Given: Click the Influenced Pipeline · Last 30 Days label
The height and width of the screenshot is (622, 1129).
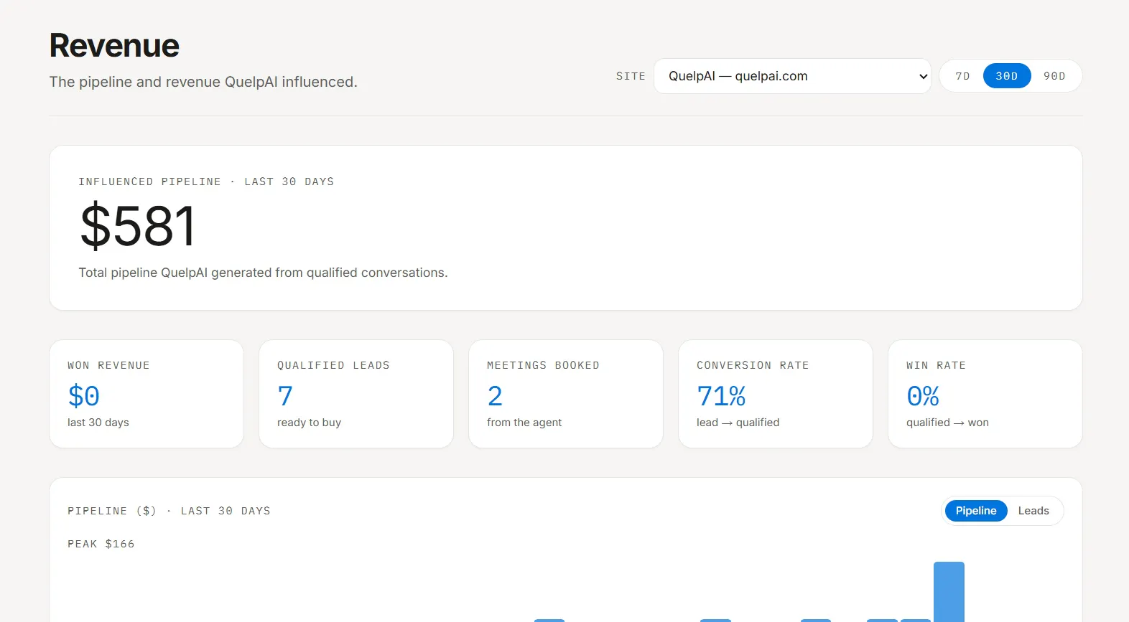Looking at the screenshot, I should click(206, 182).
